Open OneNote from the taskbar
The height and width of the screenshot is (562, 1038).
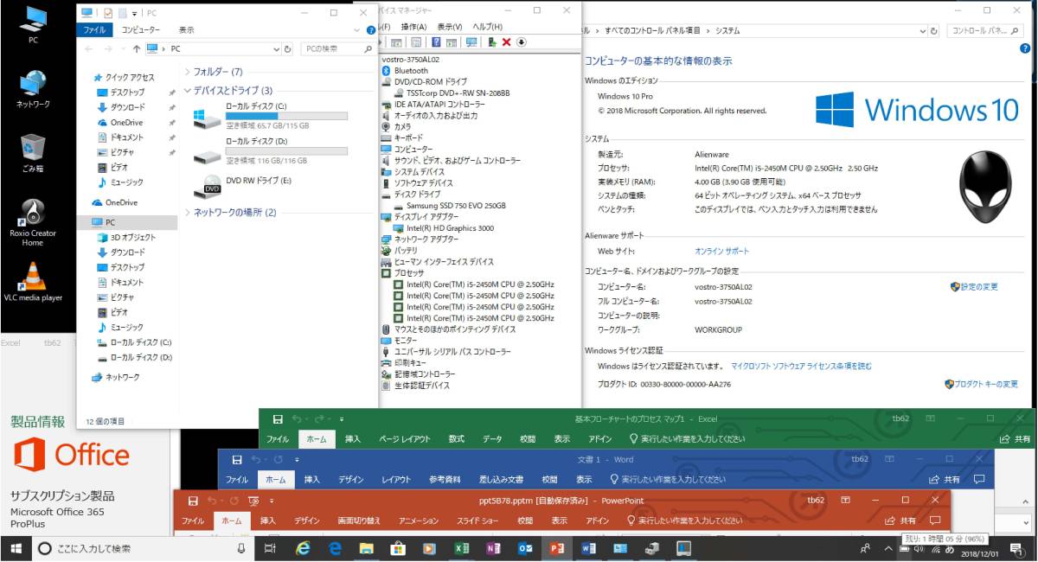[493, 548]
